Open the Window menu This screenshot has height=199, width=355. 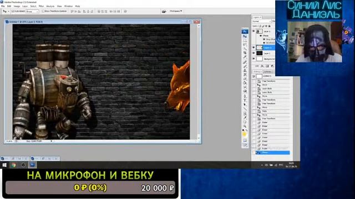[68, 6]
